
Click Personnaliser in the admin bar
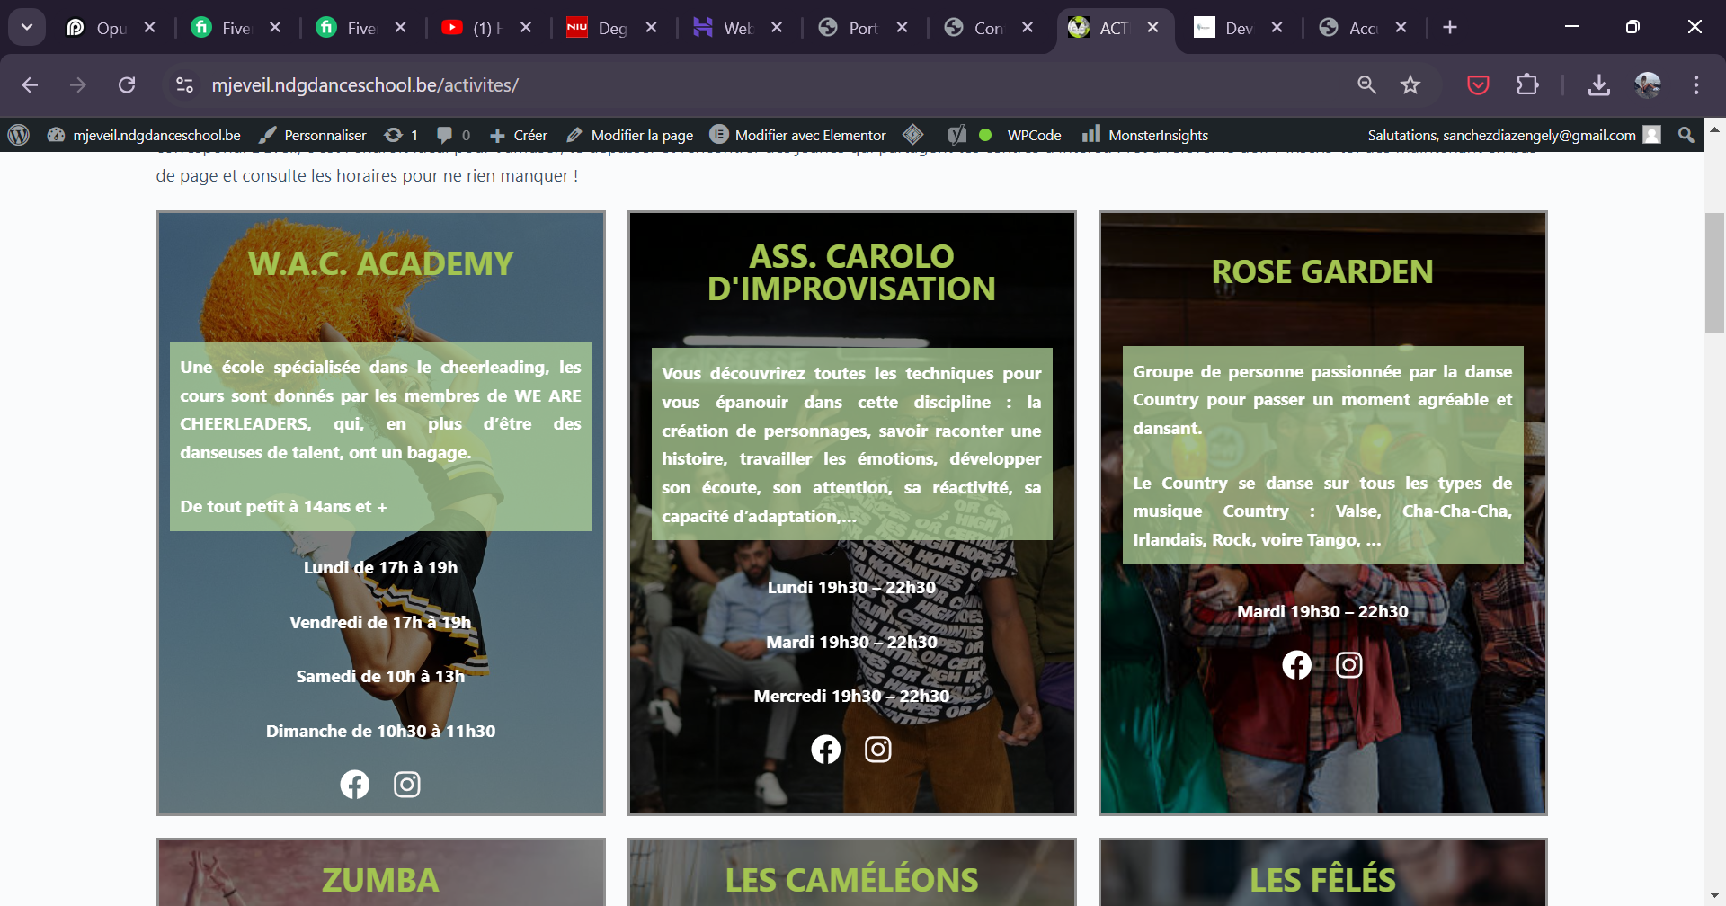pos(313,135)
